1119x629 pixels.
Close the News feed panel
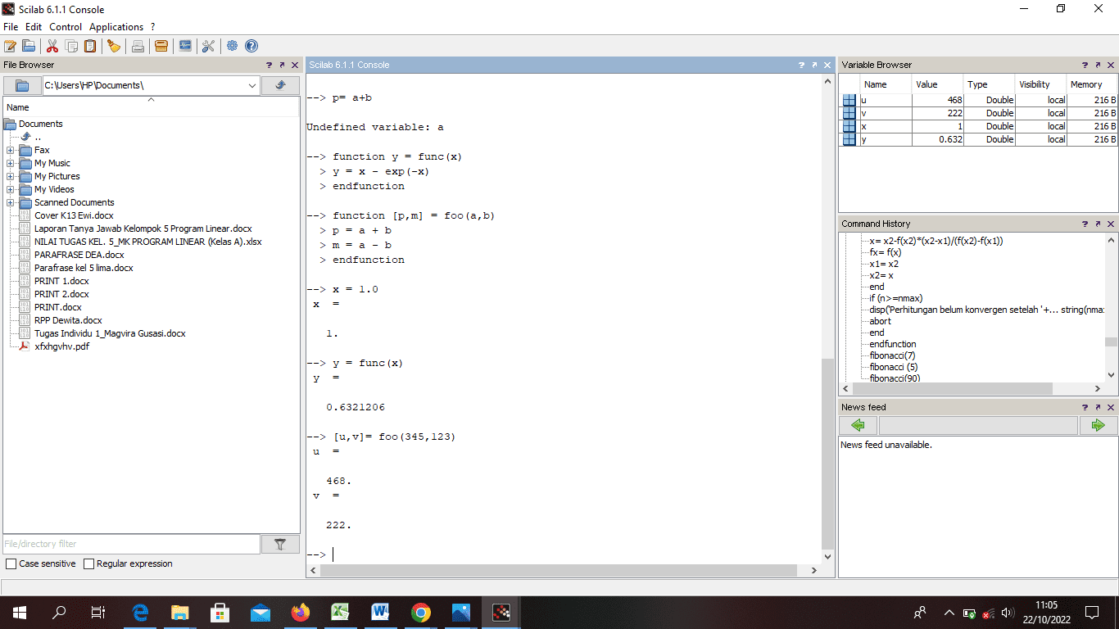point(1111,407)
